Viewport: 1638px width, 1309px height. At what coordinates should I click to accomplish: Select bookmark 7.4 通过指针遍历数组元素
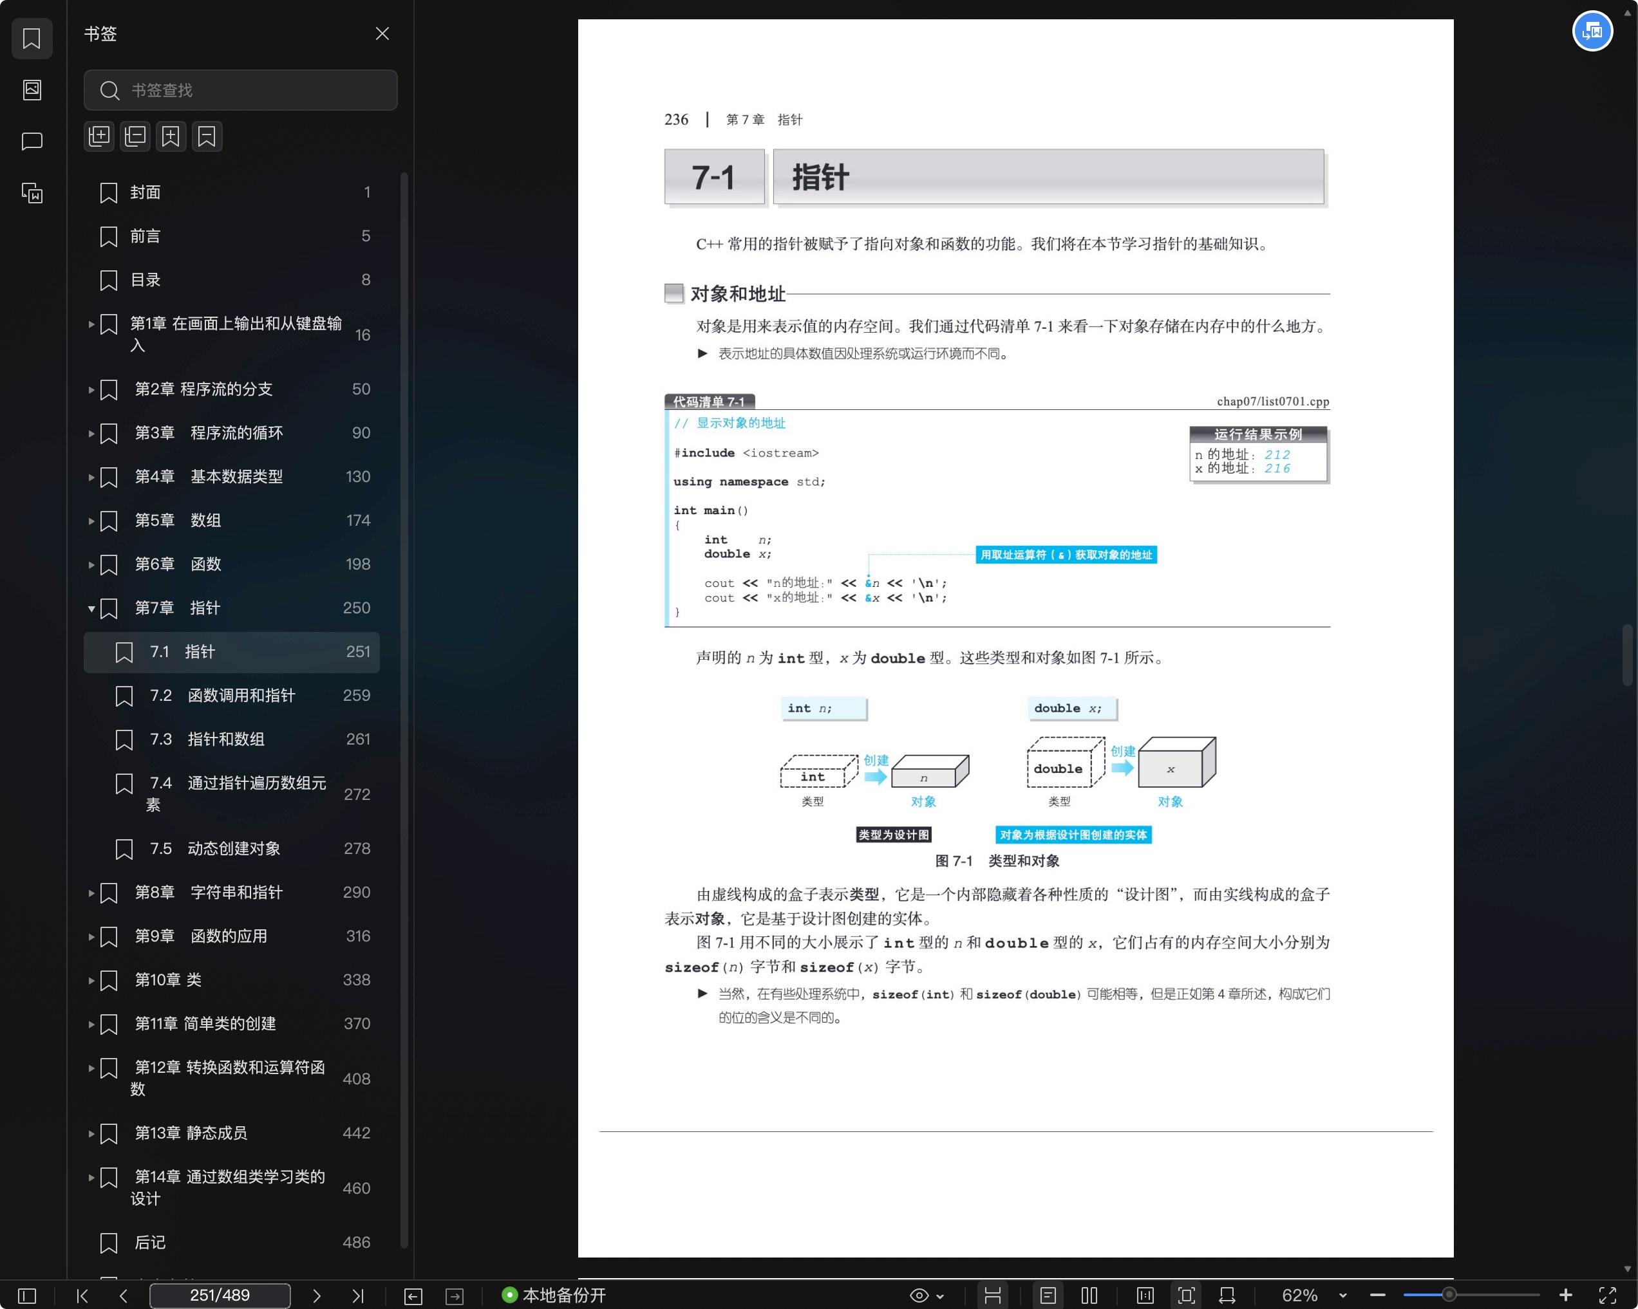pos(232,794)
